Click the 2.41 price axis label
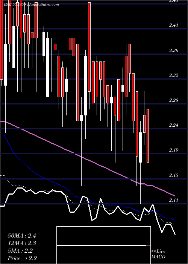This screenshot has height=264, width=188. click(174, 25)
